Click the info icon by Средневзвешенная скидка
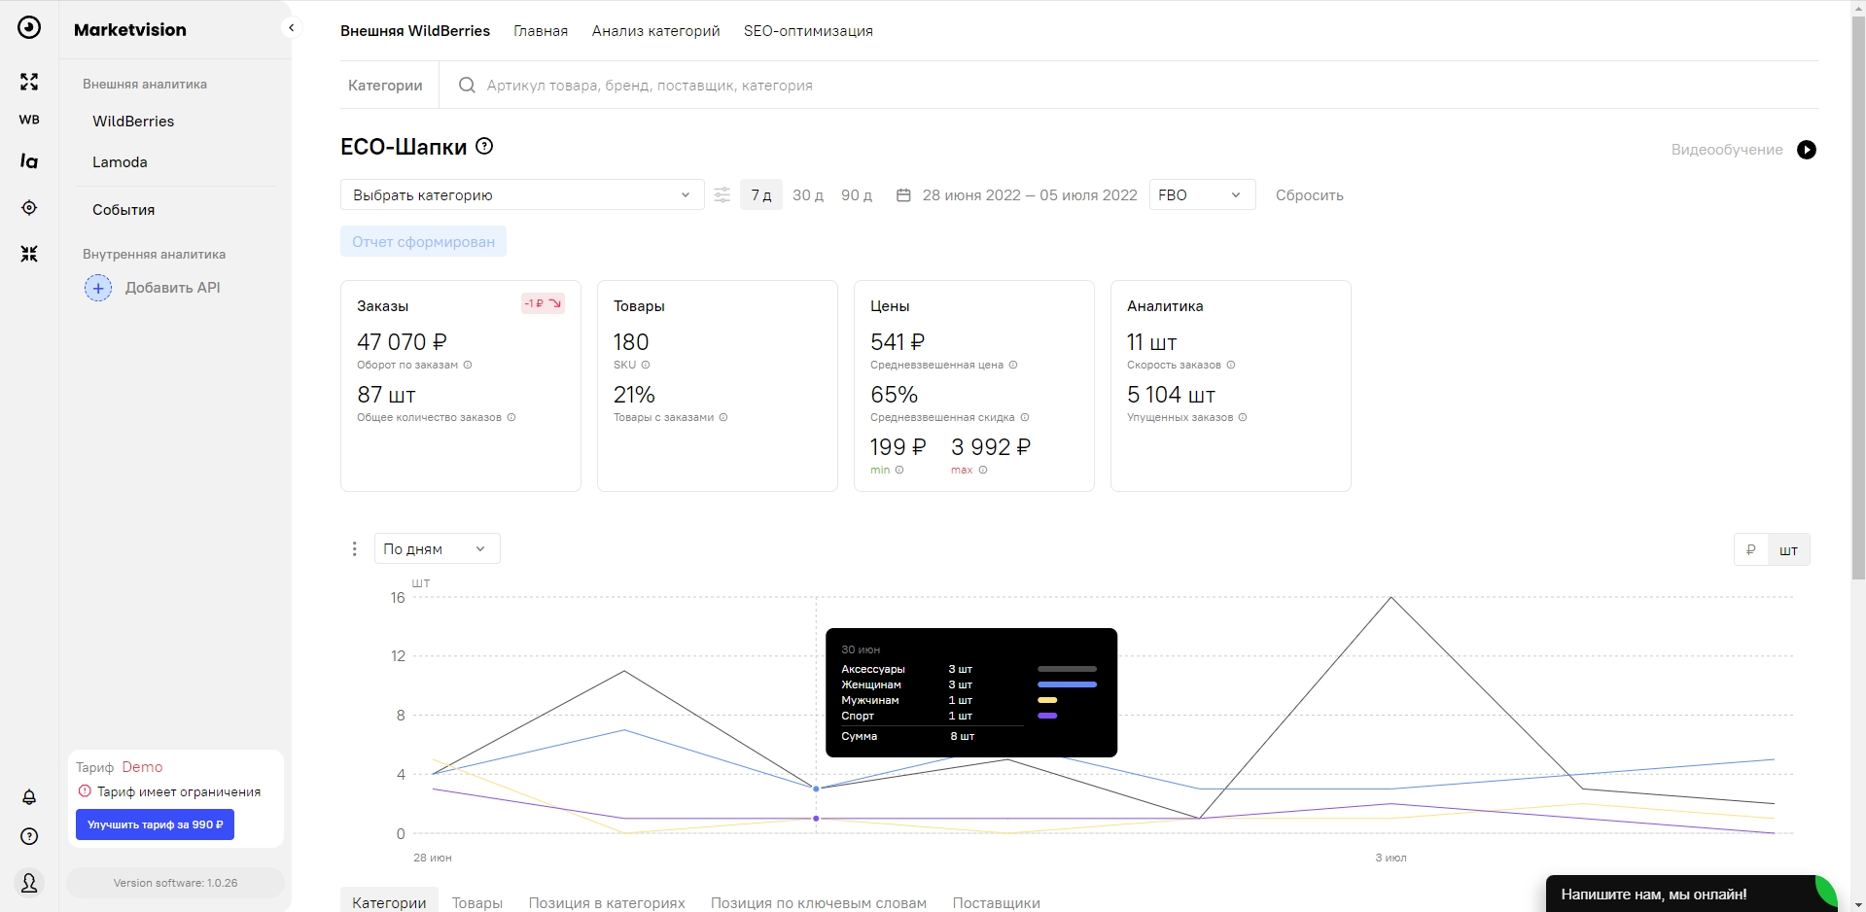This screenshot has width=1866, height=912. coord(1025,418)
